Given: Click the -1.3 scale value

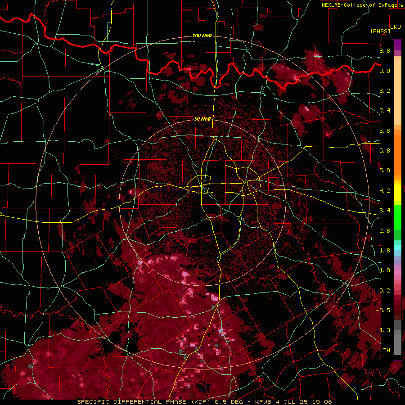Looking at the screenshot, I should (x=383, y=330).
